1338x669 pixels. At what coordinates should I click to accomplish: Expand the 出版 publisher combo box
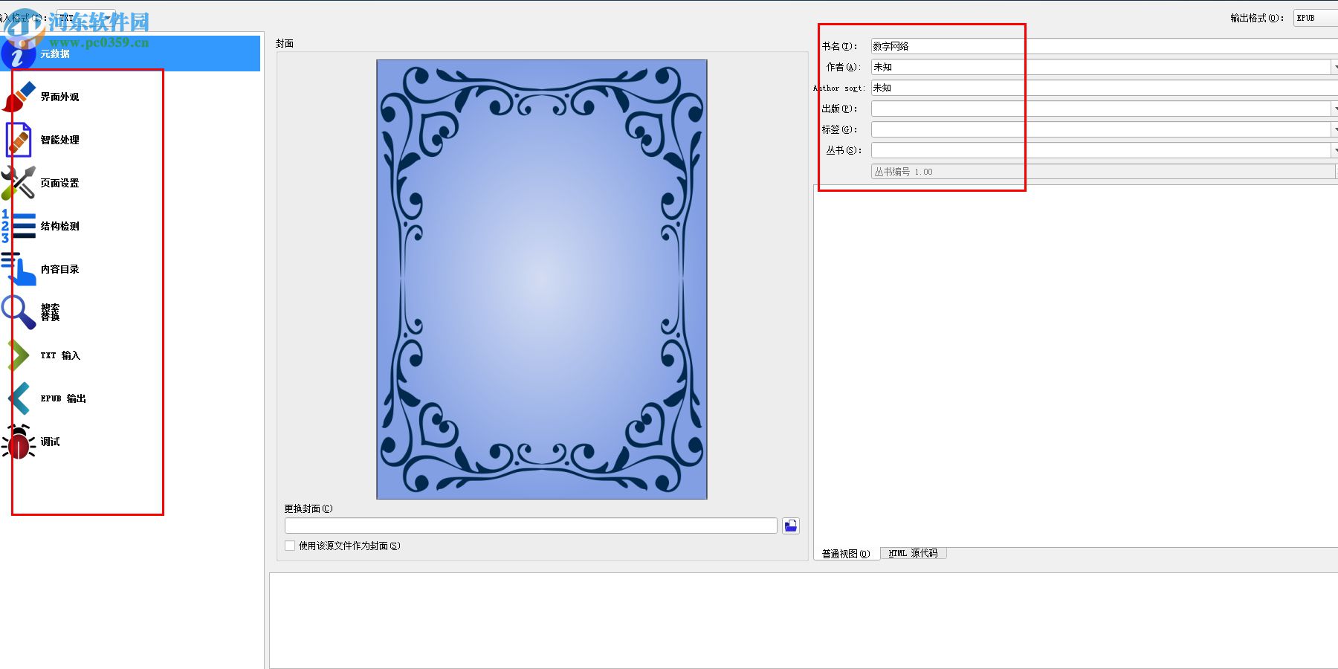click(1334, 109)
